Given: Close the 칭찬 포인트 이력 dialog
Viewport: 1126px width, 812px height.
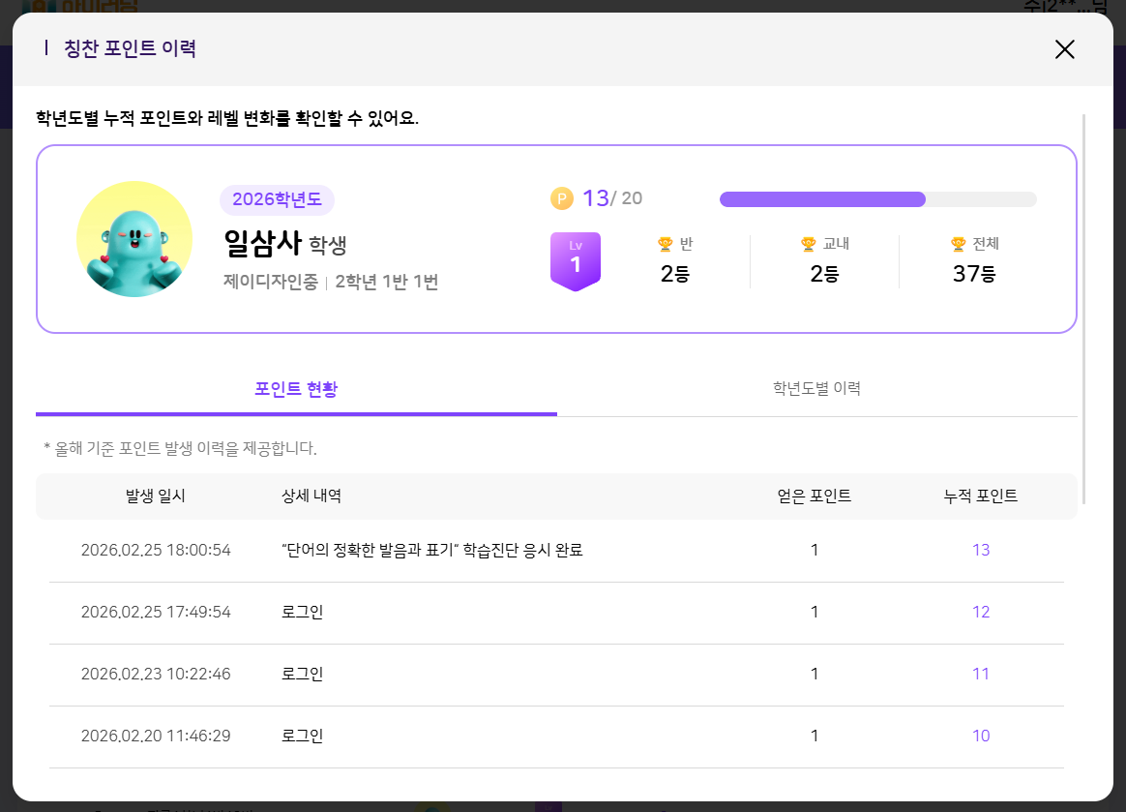Looking at the screenshot, I should [x=1064, y=49].
